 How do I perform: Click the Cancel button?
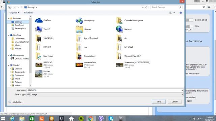coord(174,102)
